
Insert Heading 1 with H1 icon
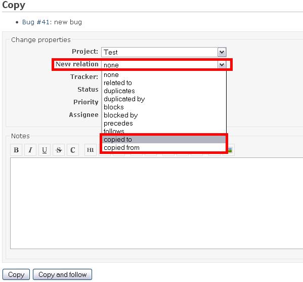(90, 150)
